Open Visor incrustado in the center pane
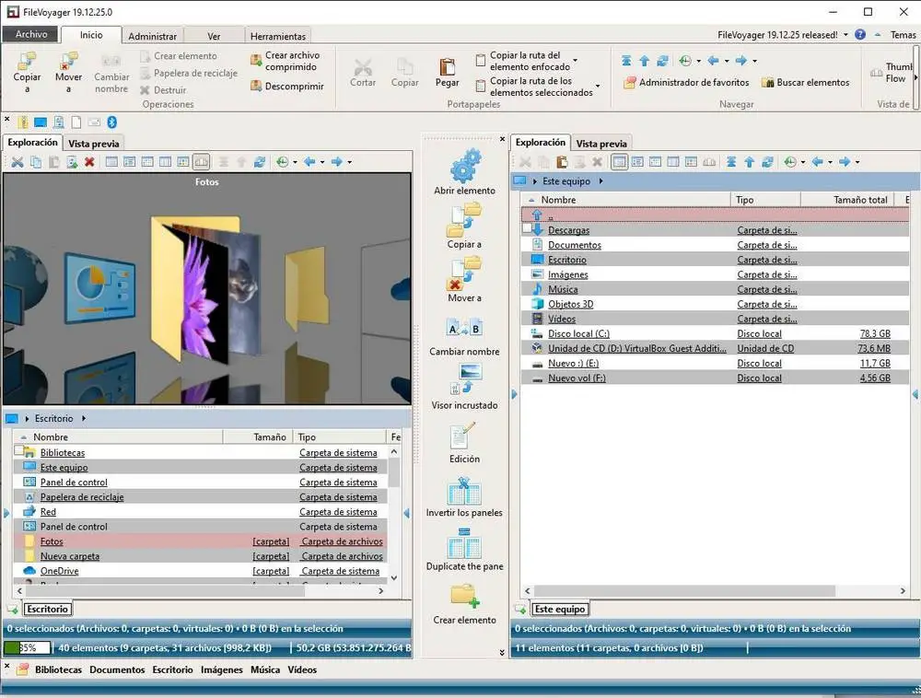This screenshot has width=921, height=698. coord(464,387)
